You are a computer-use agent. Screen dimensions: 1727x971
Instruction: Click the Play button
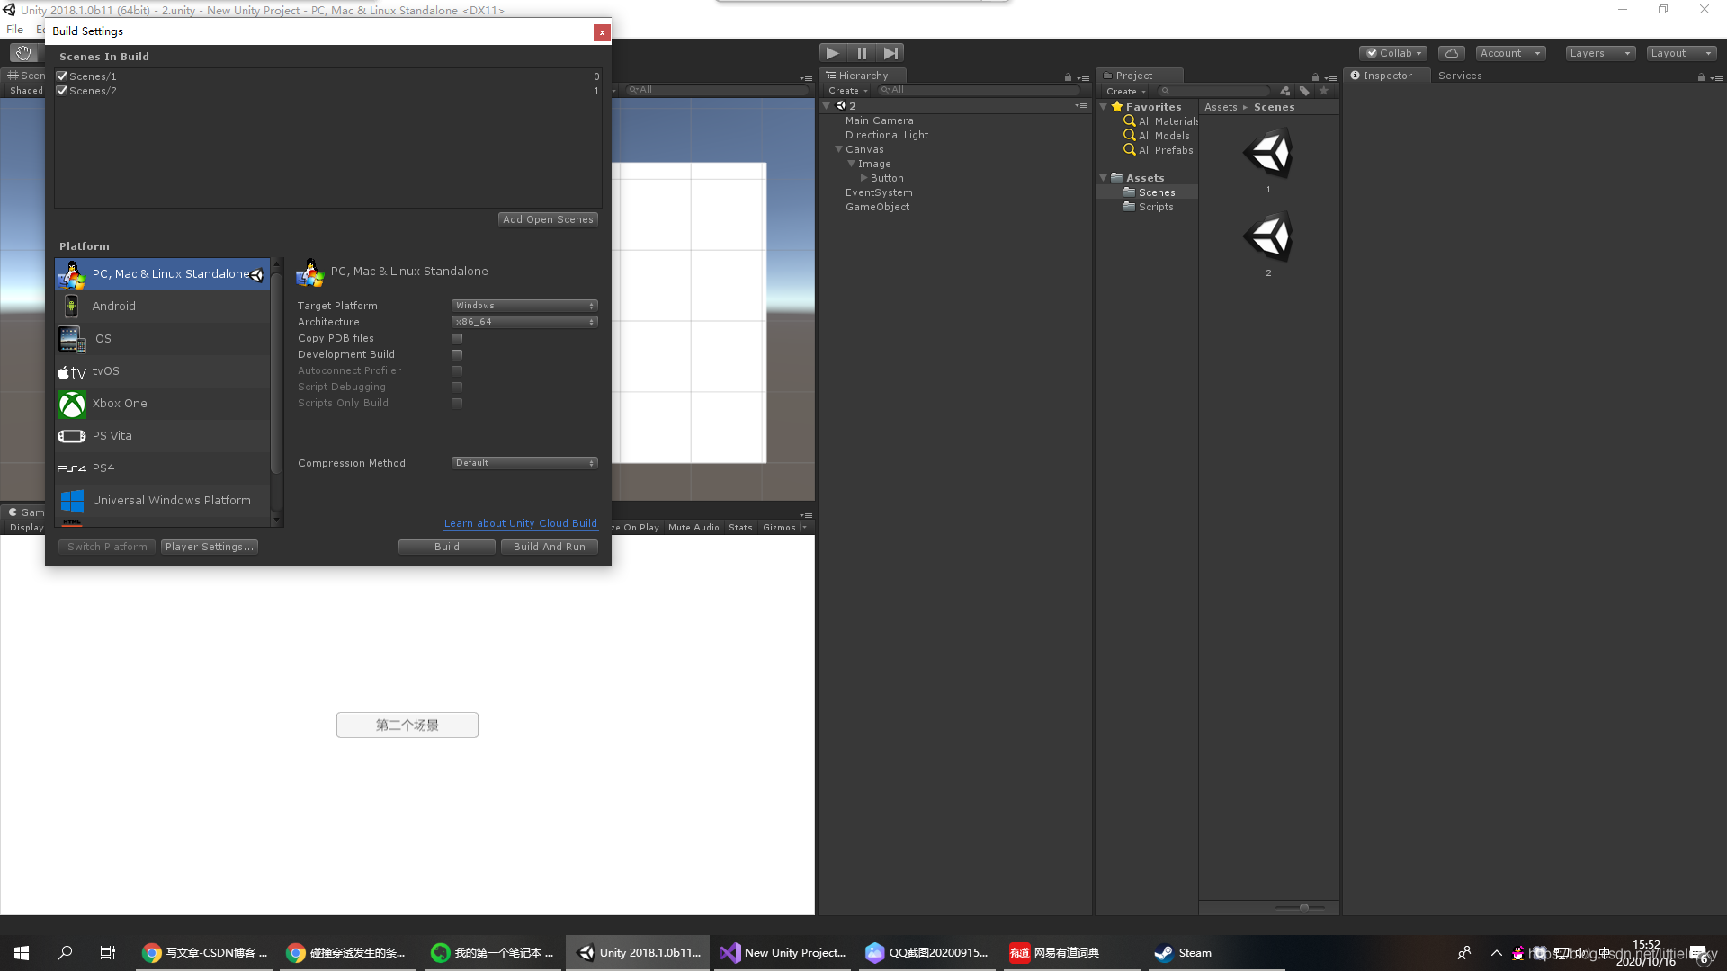pos(833,53)
